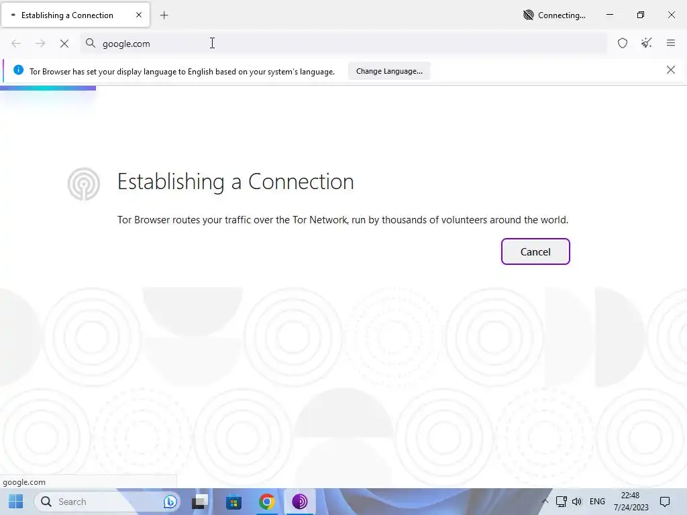687x515 pixels.
Task: Close the Establishing a Connection tab
Action: (139, 15)
